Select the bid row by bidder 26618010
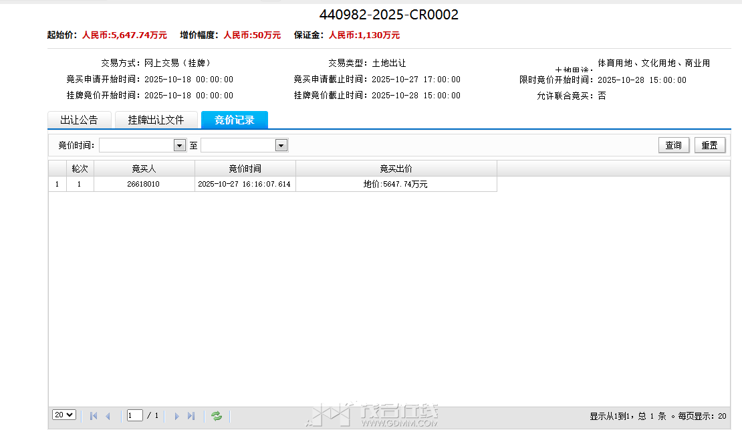This screenshot has width=742, height=430. (x=144, y=184)
